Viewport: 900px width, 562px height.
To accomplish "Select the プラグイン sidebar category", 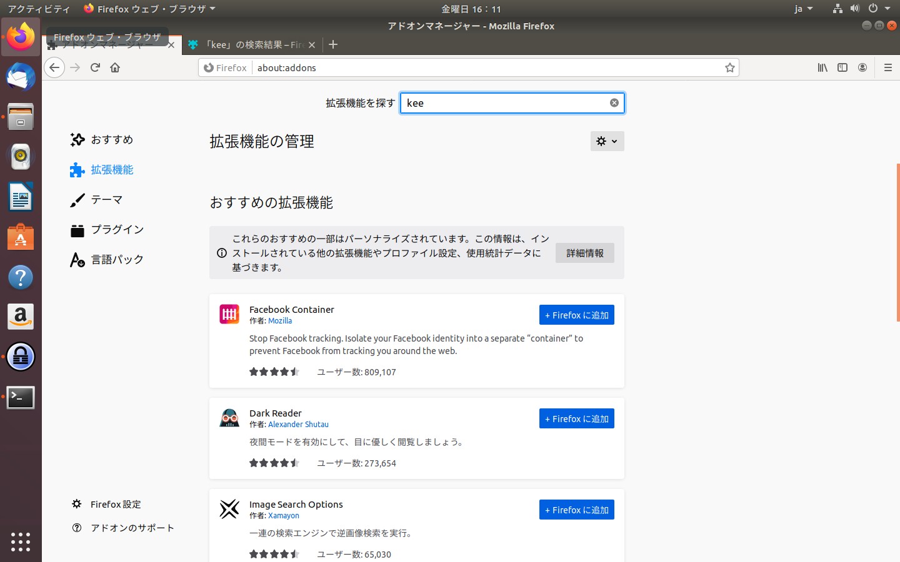I will click(107, 230).
